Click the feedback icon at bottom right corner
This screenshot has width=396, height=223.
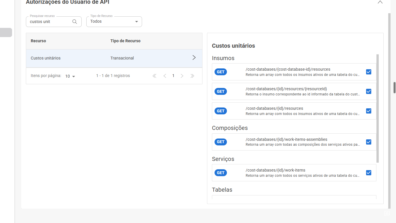click(x=387, y=213)
